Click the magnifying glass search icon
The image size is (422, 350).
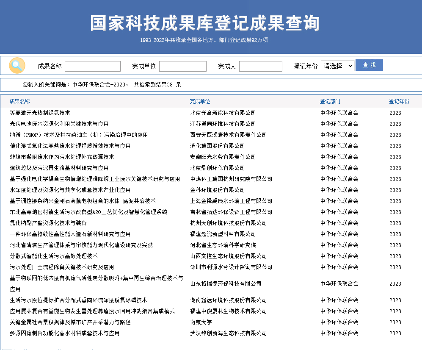(17, 66)
